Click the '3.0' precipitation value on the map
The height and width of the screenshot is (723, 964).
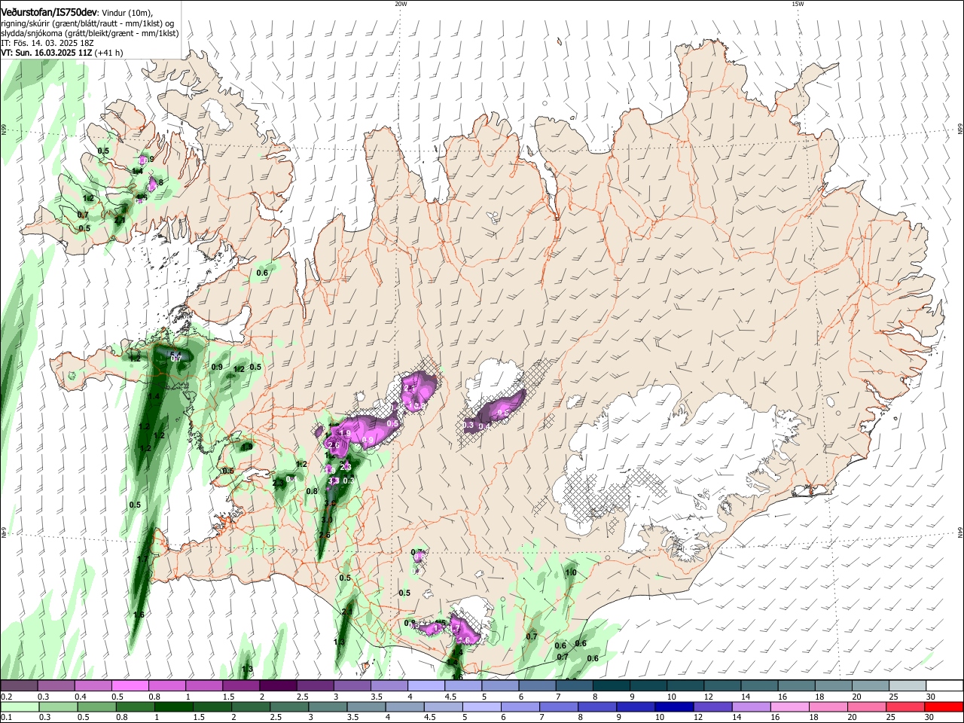tap(327, 520)
